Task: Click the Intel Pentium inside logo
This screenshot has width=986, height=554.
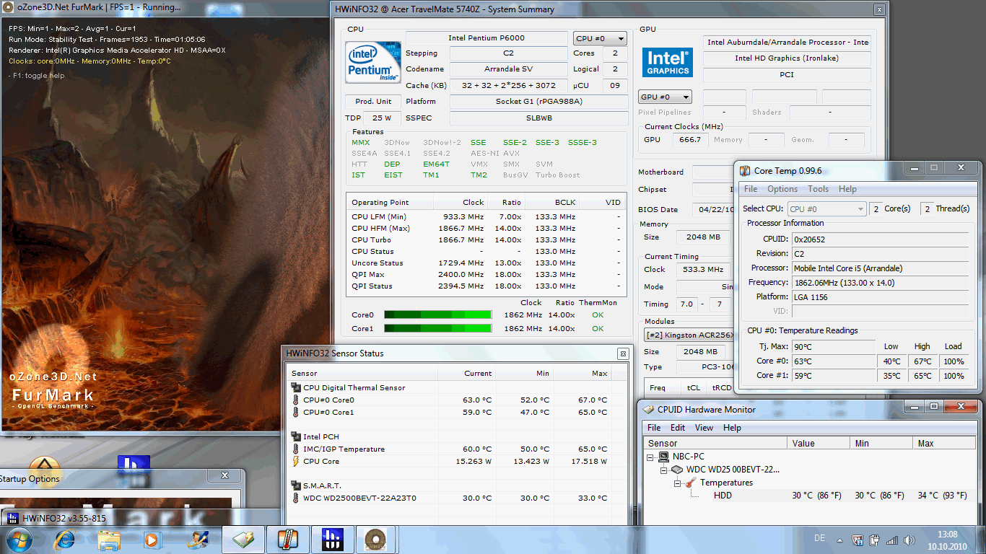Action: coord(373,62)
